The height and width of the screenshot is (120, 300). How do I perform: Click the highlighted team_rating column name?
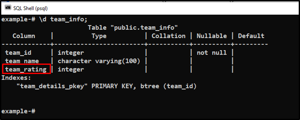click(x=26, y=69)
